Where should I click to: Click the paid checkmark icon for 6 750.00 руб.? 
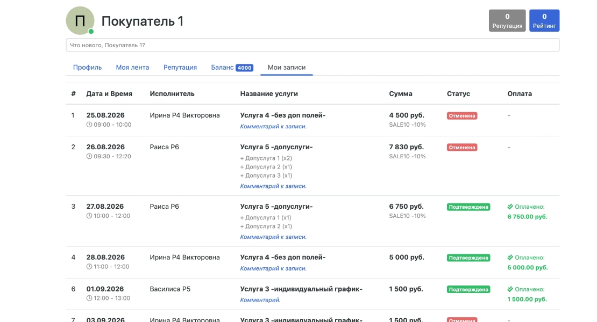(x=510, y=207)
